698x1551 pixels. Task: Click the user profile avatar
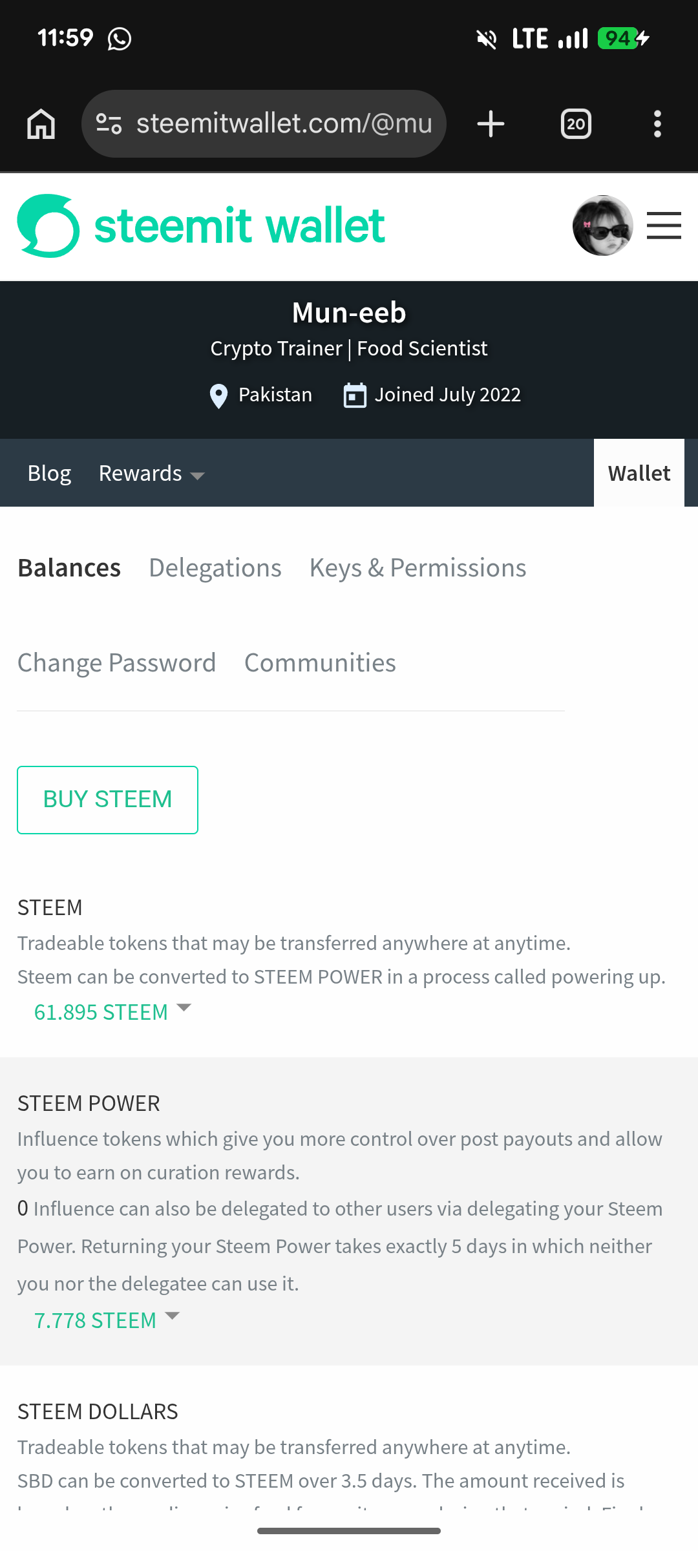[602, 226]
